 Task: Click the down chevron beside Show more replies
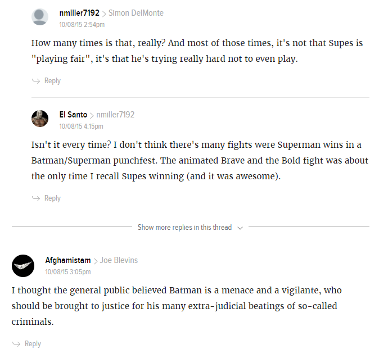(240, 228)
